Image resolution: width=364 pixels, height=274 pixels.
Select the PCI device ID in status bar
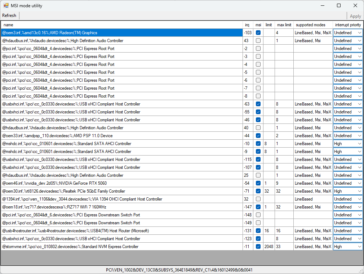tap(179, 270)
